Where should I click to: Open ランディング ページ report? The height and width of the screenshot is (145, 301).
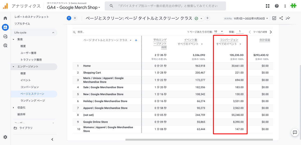(33, 101)
